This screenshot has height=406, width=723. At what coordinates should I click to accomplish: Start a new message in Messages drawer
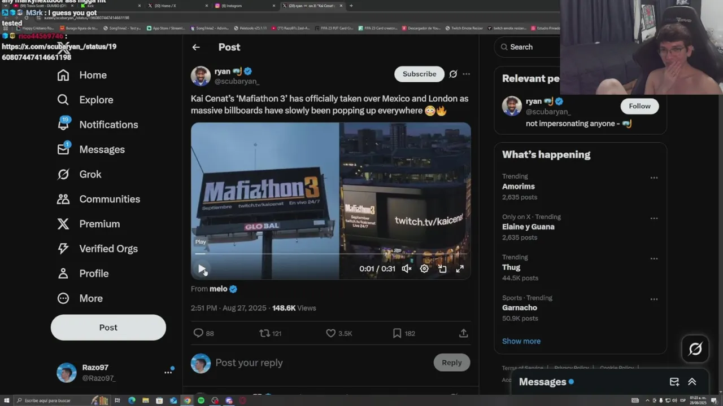674,382
